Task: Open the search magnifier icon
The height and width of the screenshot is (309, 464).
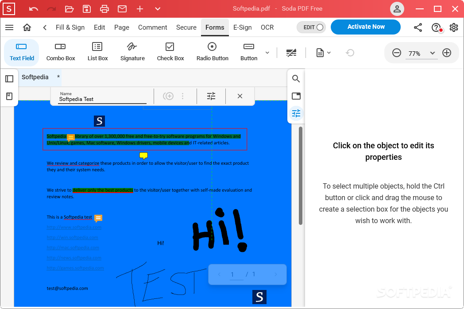Action: click(x=296, y=79)
